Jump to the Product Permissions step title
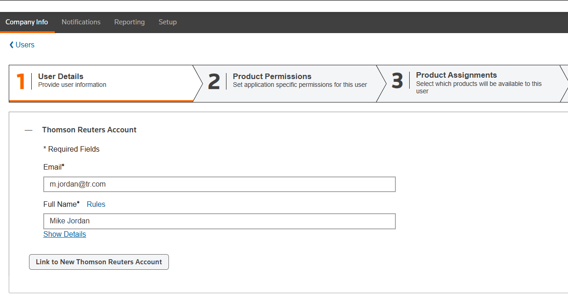 [x=272, y=76]
